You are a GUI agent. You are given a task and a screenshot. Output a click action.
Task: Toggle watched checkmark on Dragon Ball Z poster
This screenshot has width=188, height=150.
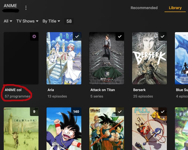click(x=120, y=112)
